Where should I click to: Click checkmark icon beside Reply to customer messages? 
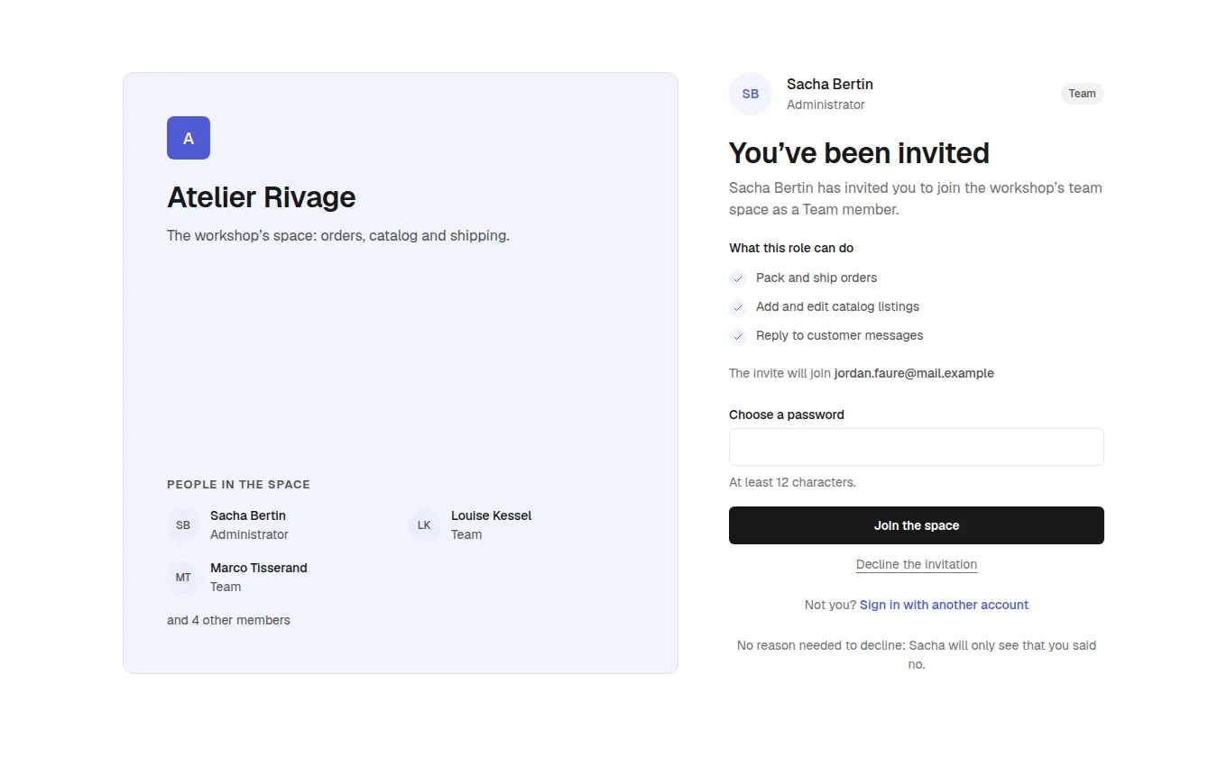[738, 336]
